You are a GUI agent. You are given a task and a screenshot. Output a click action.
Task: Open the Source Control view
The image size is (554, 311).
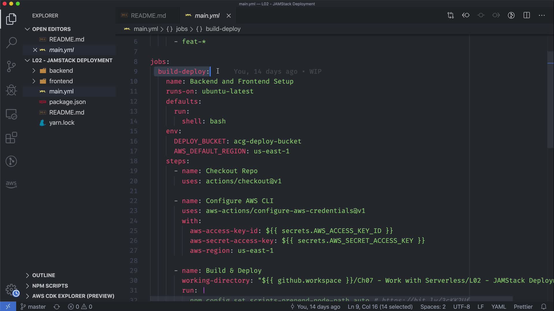(x=11, y=66)
